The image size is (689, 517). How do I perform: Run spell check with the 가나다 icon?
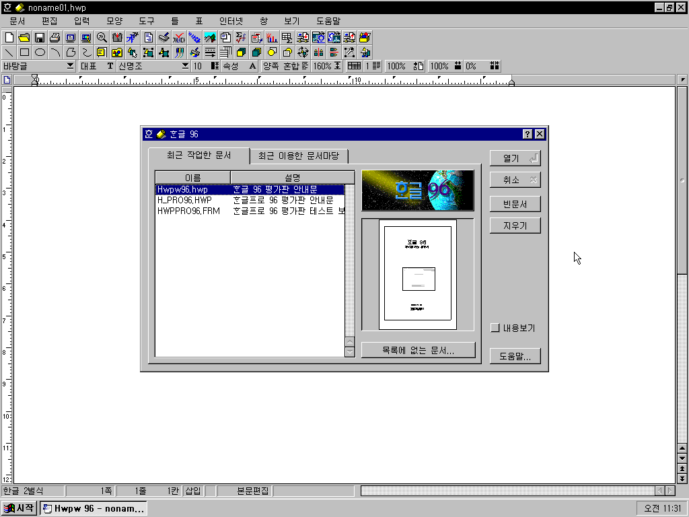tap(179, 38)
